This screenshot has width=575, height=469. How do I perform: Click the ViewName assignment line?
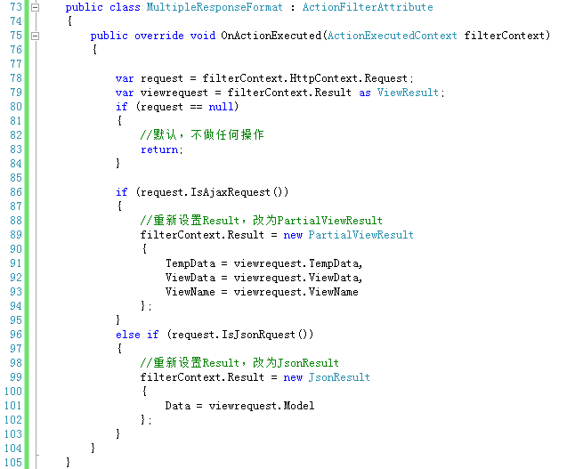262,292
